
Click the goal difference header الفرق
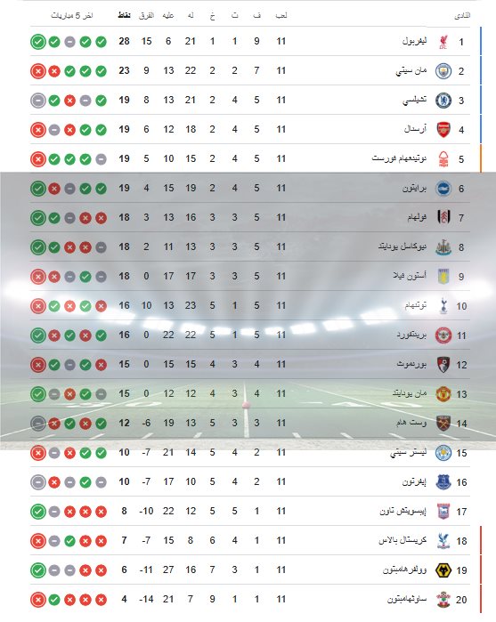tap(146, 15)
